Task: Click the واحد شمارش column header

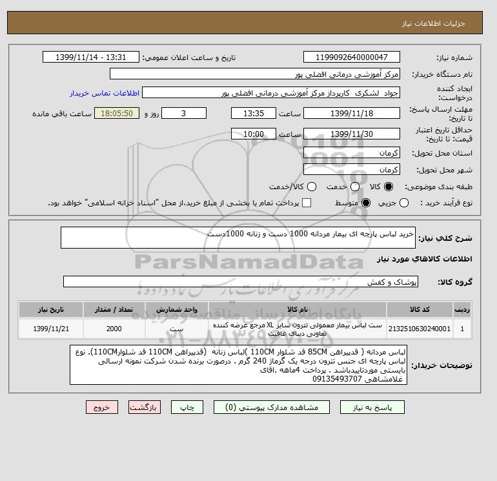Action: [x=177, y=309]
